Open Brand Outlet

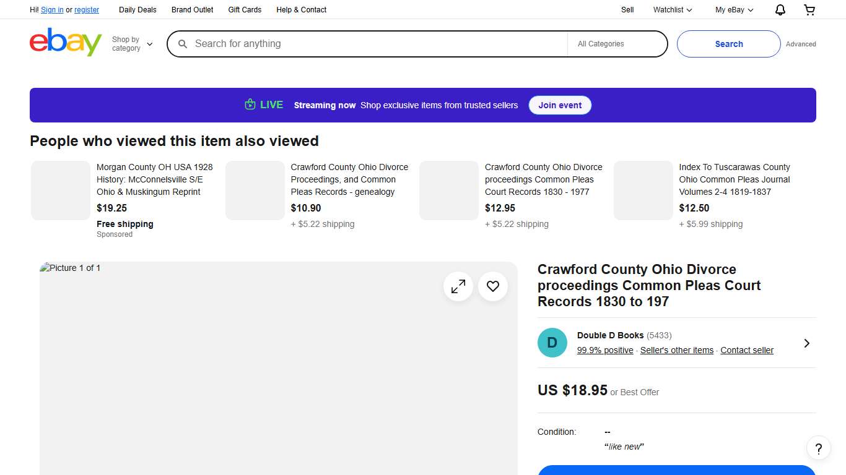(192, 10)
